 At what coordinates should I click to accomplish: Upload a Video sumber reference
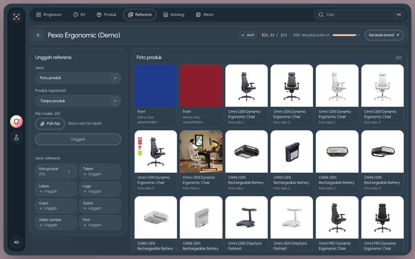coord(56,222)
